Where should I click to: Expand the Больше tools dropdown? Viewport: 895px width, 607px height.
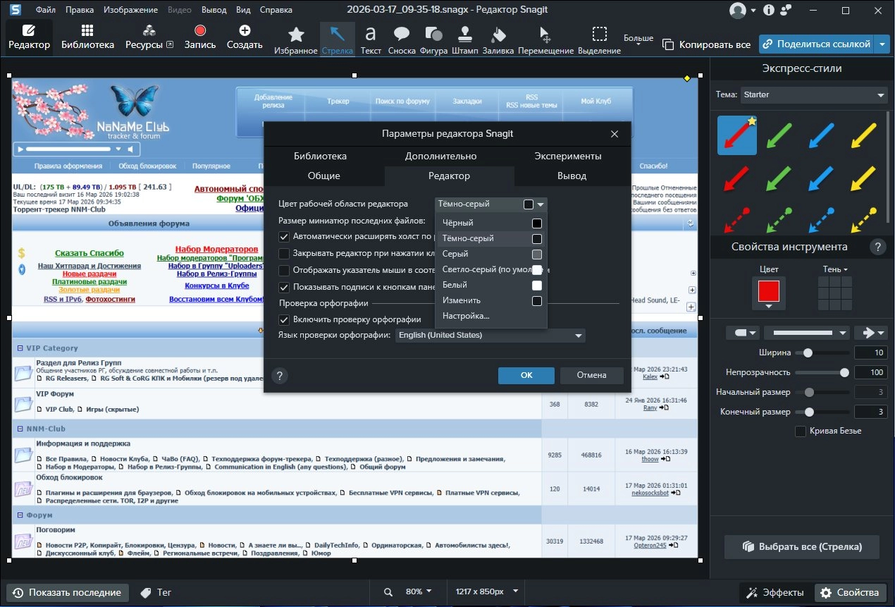coord(638,40)
